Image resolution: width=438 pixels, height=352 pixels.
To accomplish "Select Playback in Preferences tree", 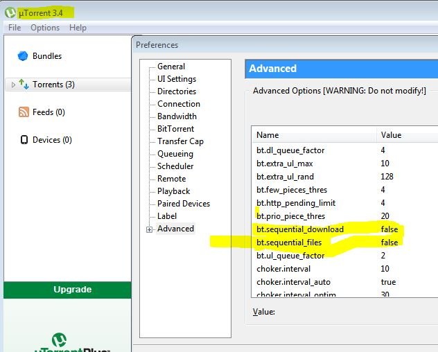I will click(x=173, y=191).
